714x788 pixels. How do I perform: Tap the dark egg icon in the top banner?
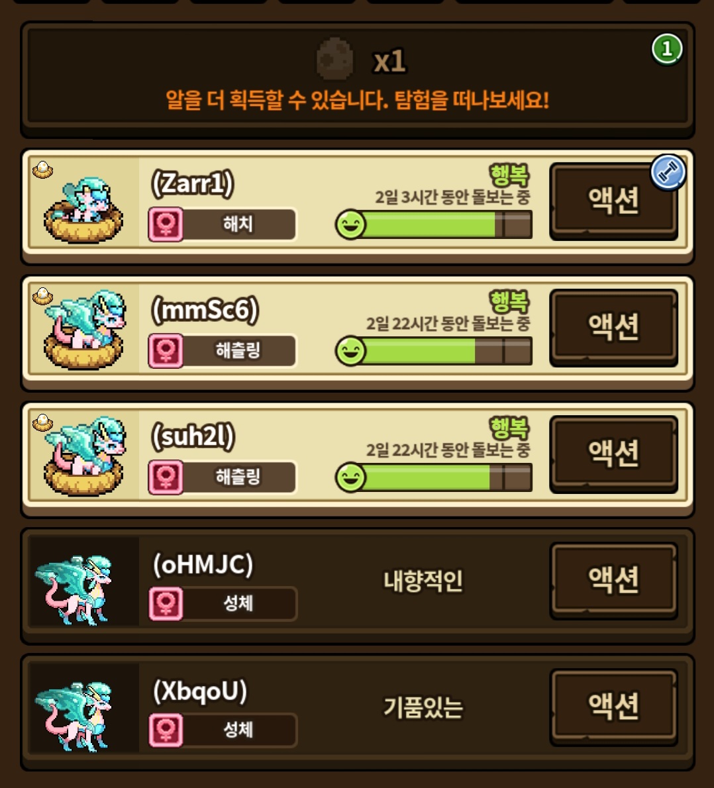[x=335, y=60]
